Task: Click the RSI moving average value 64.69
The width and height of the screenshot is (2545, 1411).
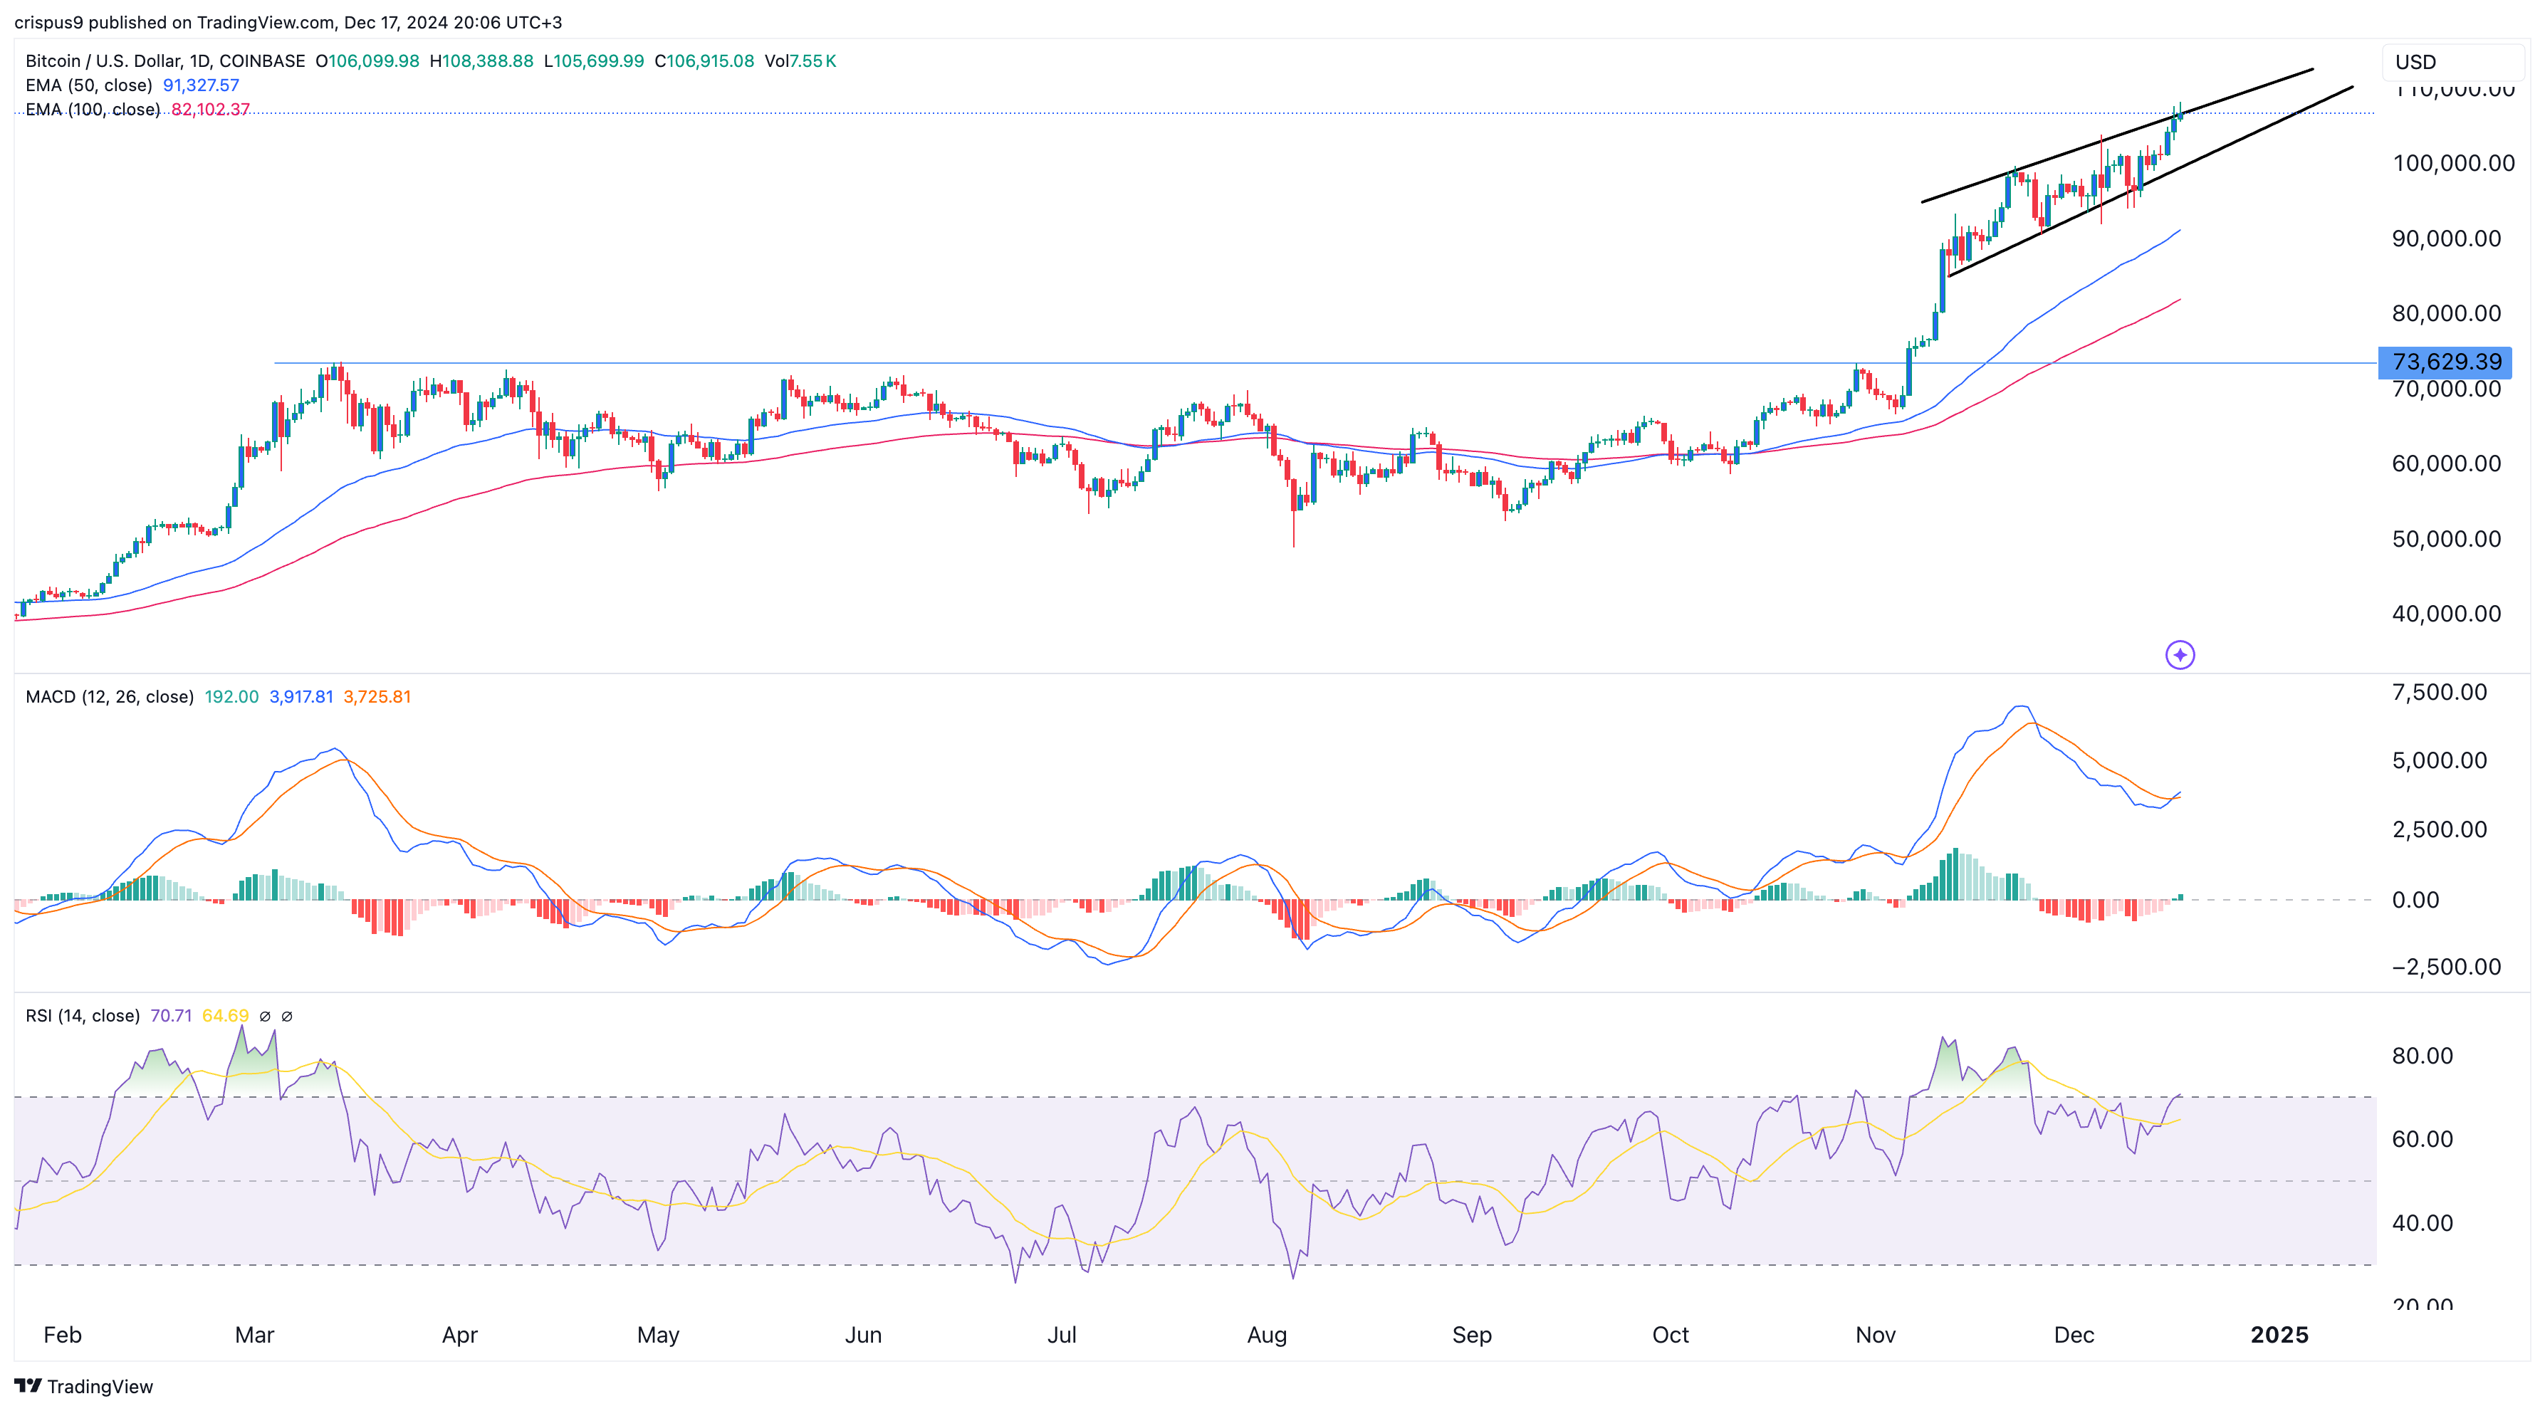Action: pyautogui.click(x=225, y=1016)
